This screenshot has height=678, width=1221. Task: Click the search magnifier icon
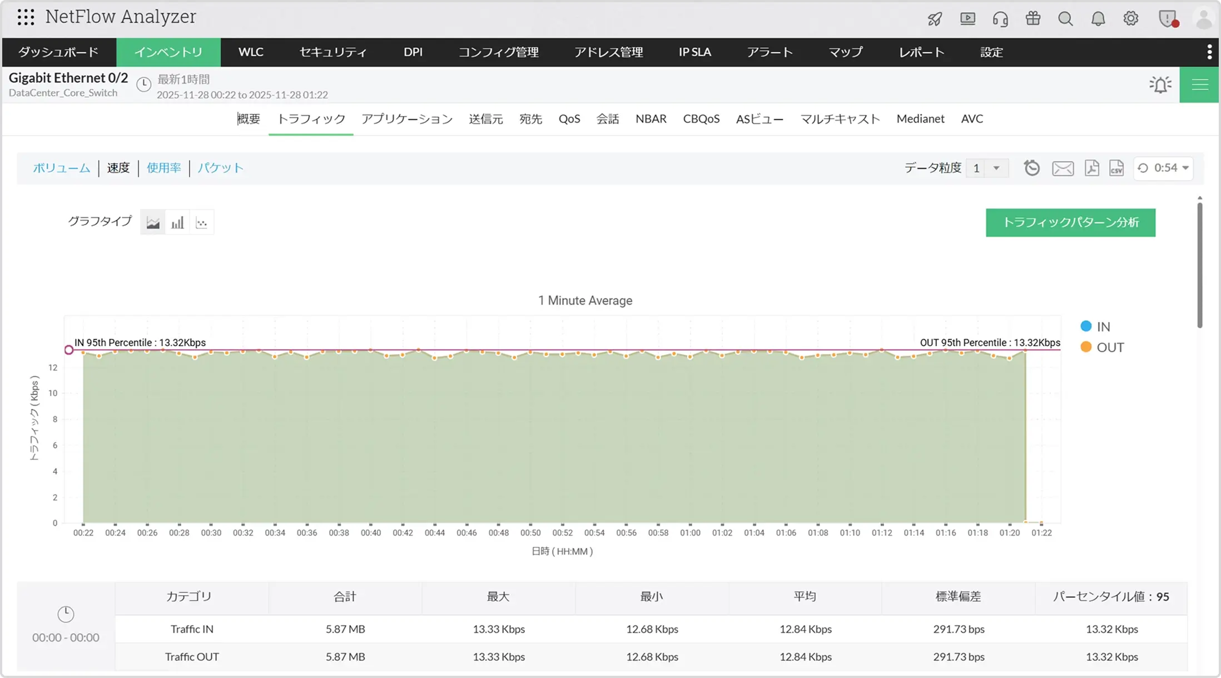coord(1065,19)
